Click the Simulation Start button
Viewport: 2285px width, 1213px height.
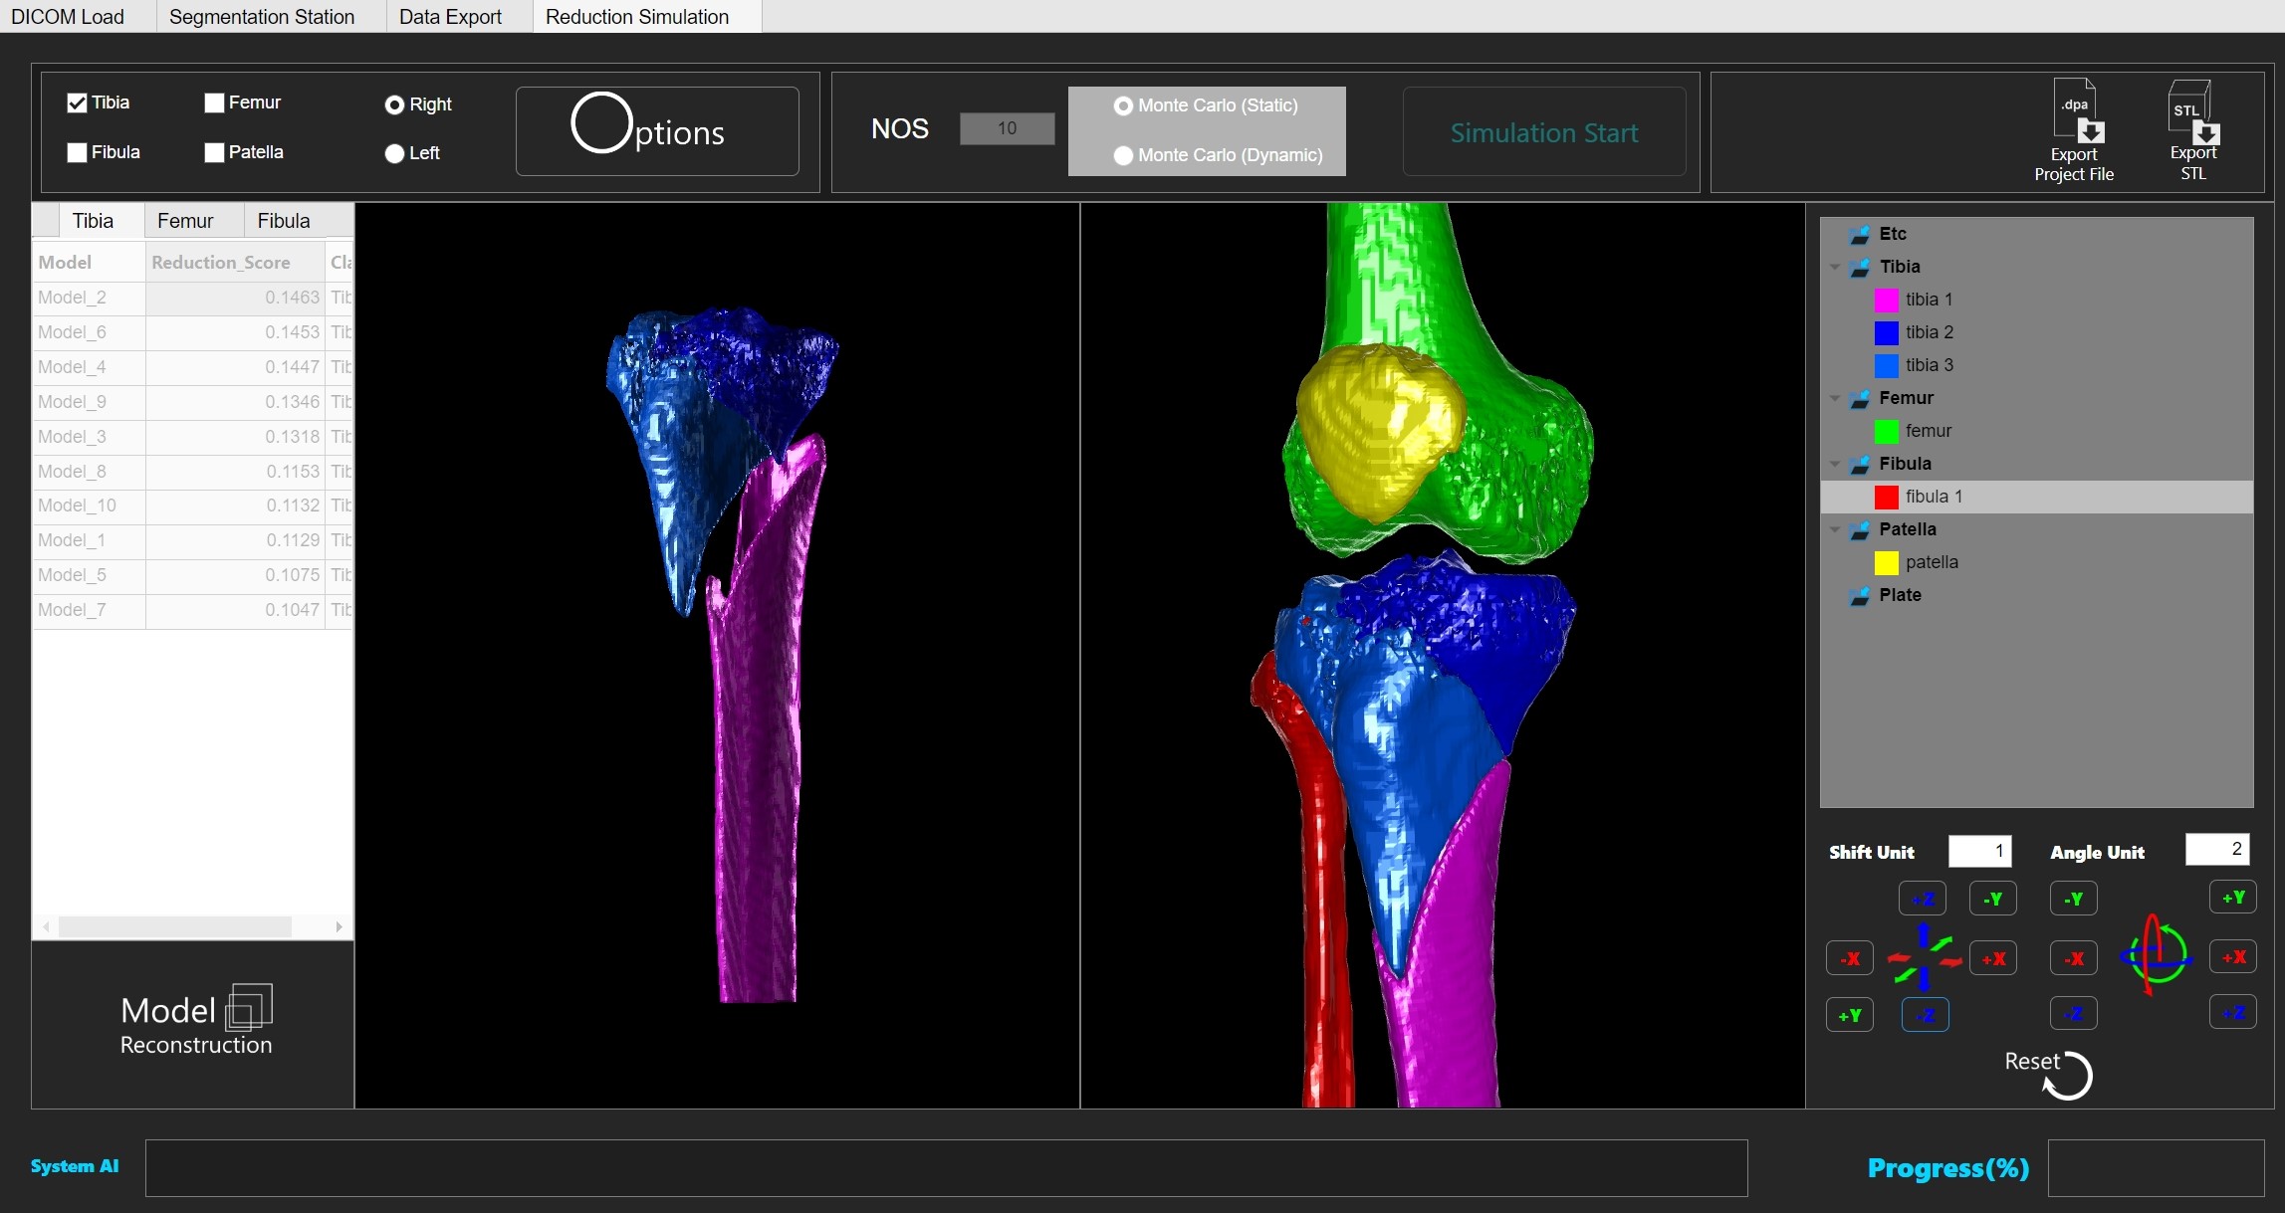[1543, 132]
